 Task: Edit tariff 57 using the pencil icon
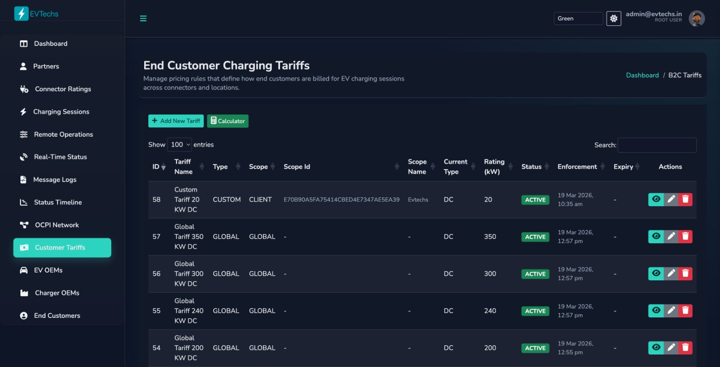(x=671, y=236)
